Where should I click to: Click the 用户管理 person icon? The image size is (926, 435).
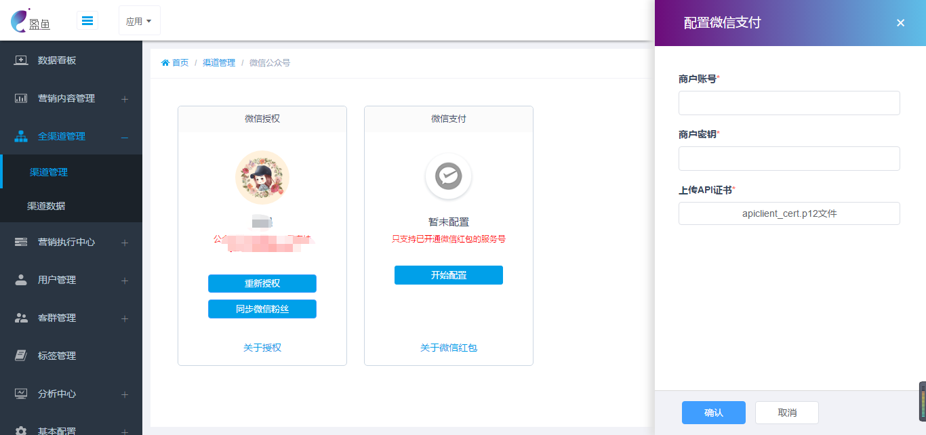[x=21, y=280]
